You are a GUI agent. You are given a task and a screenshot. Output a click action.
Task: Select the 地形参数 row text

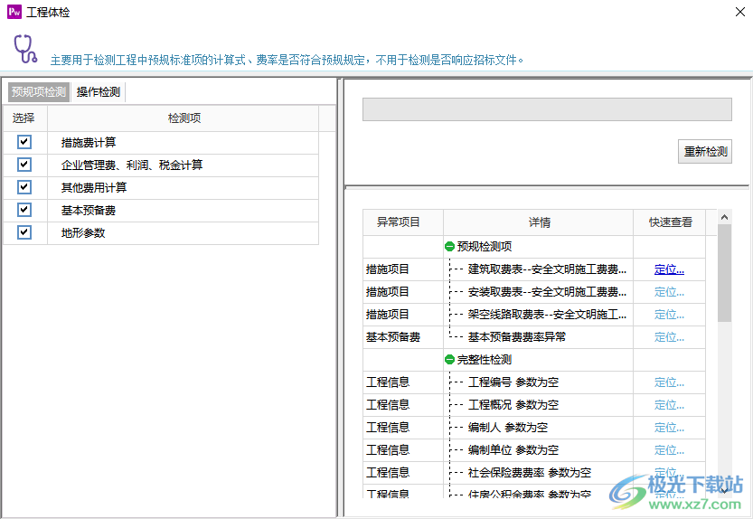[x=83, y=233]
